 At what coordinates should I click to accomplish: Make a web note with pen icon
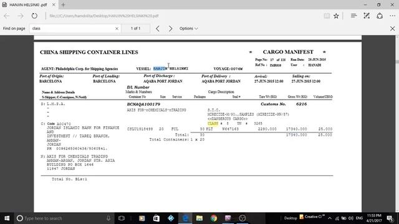pos(367,16)
